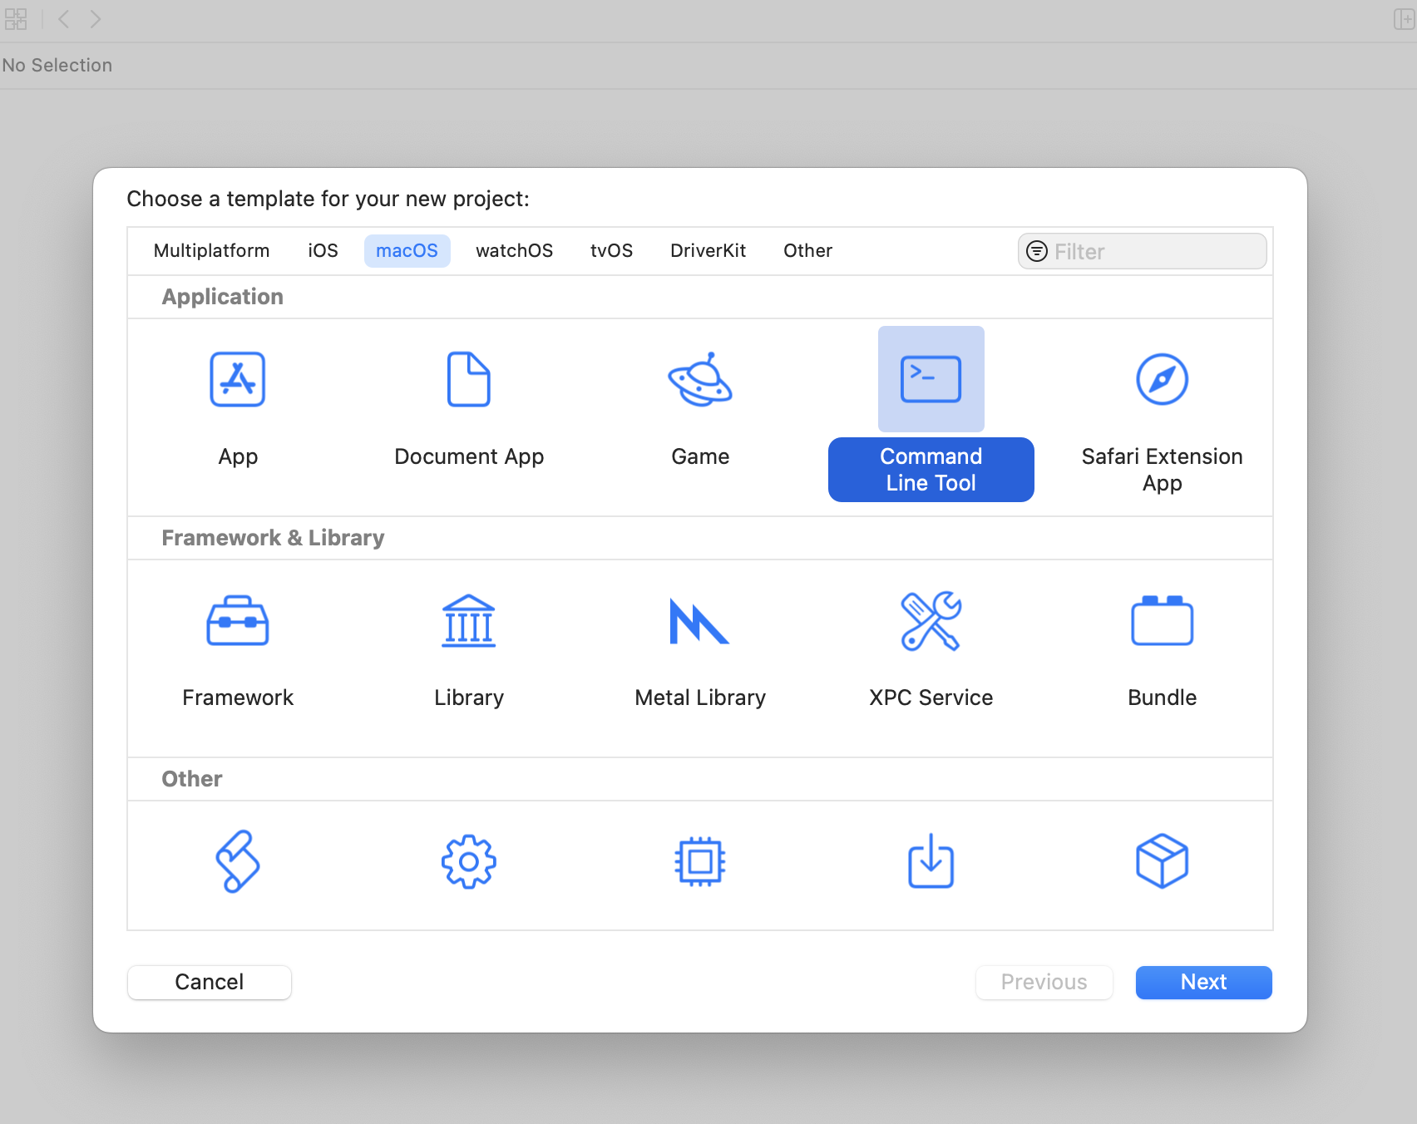Click the Document App label text
The height and width of the screenshot is (1124, 1417).
[469, 456]
